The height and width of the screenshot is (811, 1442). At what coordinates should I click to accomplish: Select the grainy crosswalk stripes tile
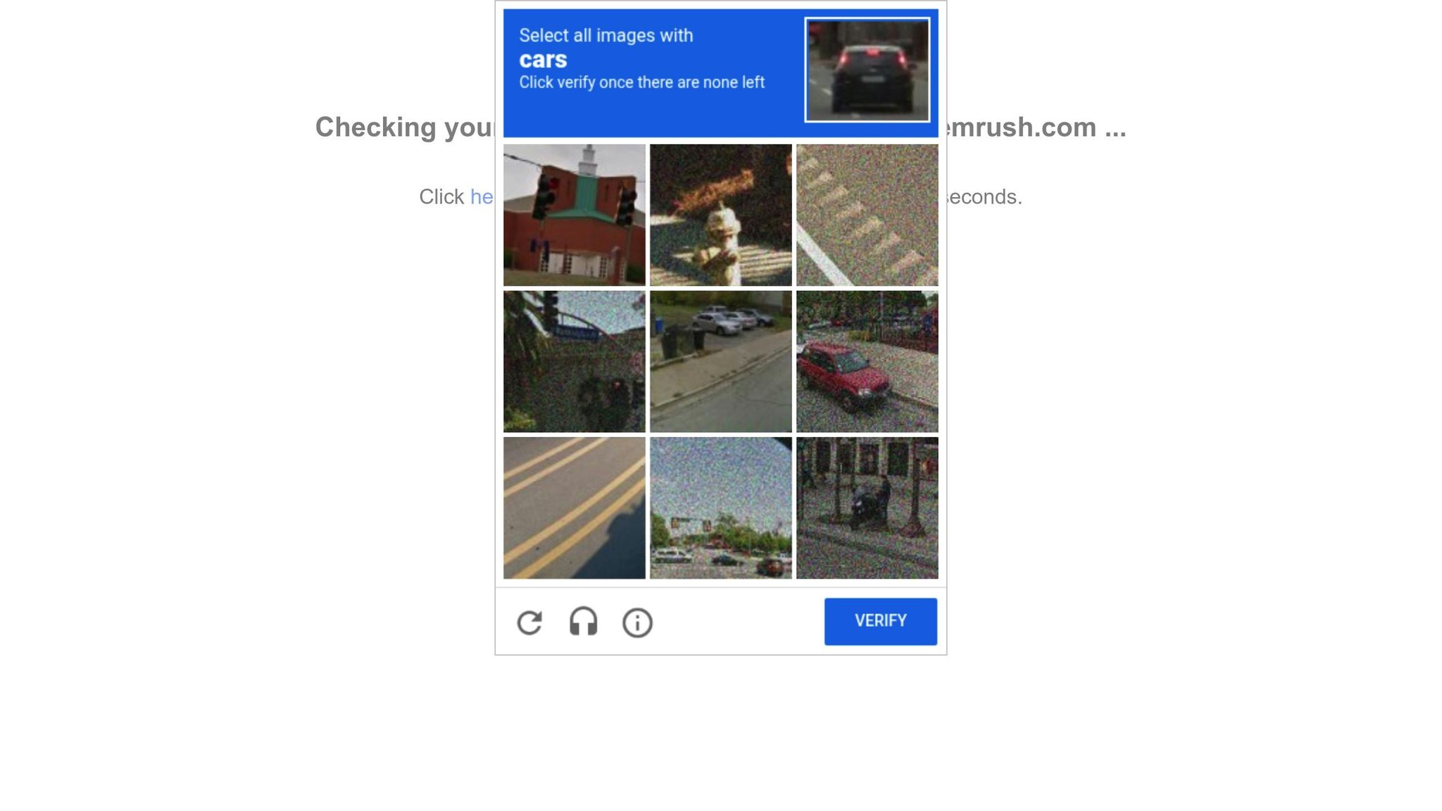[867, 215]
